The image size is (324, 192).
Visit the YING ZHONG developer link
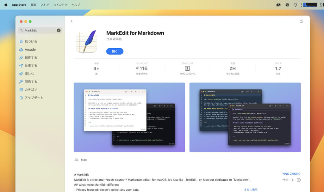coord(291,174)
